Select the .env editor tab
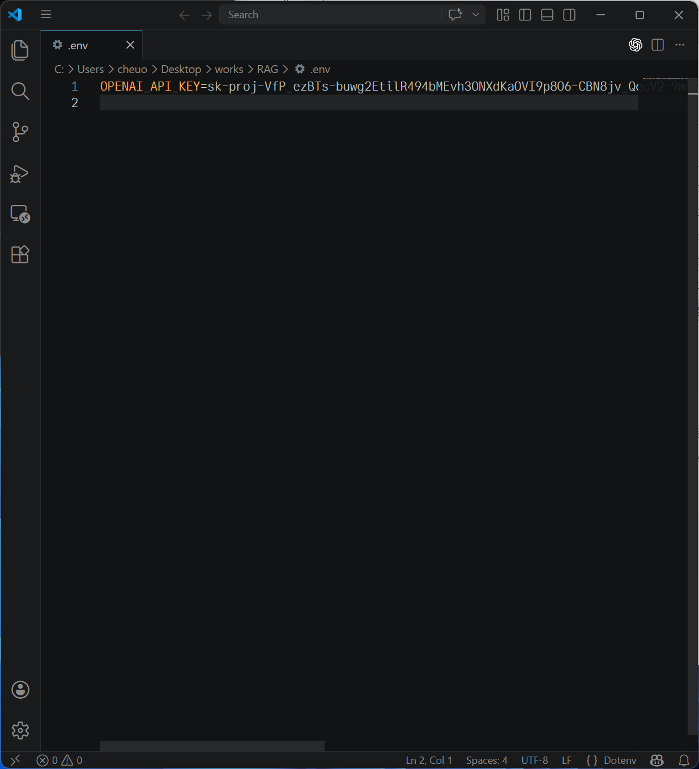The height and width of the screenshot is (769, 699). tap(79, 45)
